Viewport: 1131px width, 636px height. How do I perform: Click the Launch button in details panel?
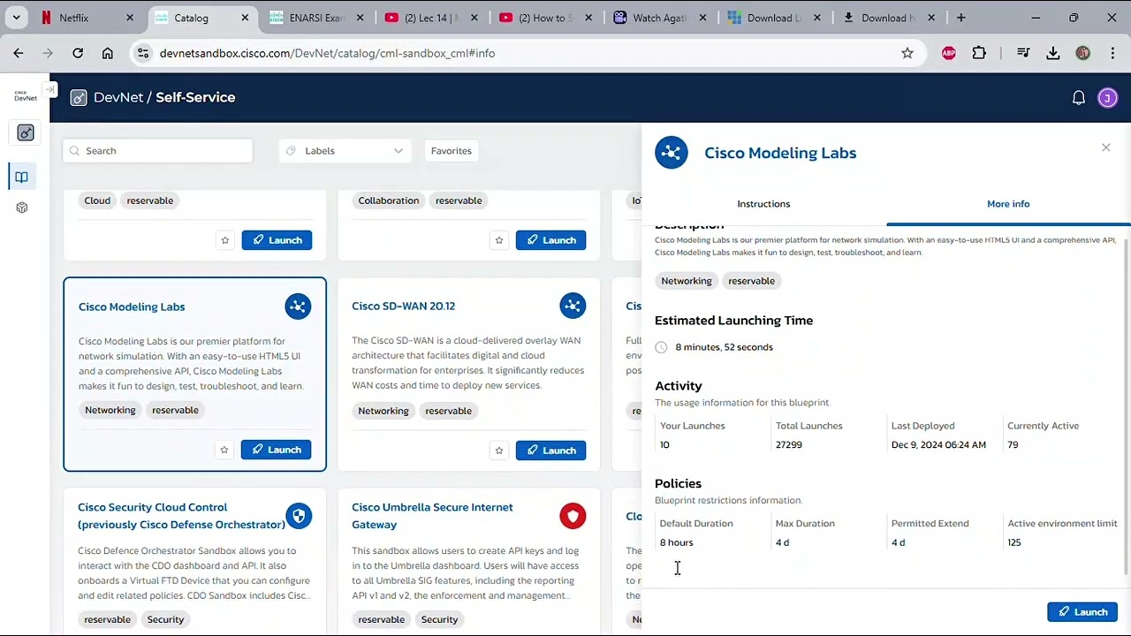click(1082, 612)
